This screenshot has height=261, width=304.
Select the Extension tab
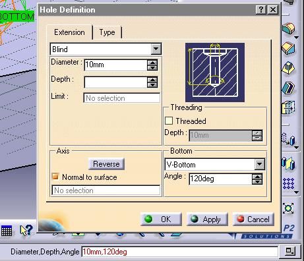pos(69,32)
